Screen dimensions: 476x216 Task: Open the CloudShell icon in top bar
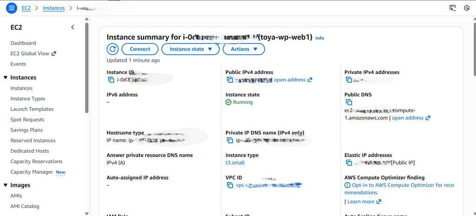pyautogui.click(x=452, y=8)
